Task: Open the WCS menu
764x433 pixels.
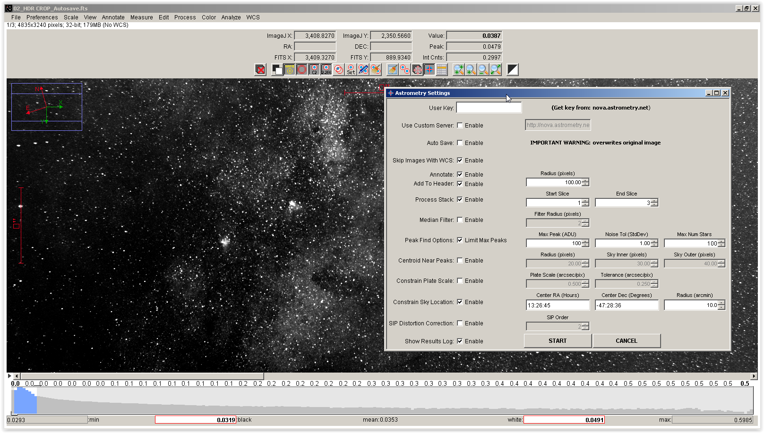Action: (x=253, y=17)
